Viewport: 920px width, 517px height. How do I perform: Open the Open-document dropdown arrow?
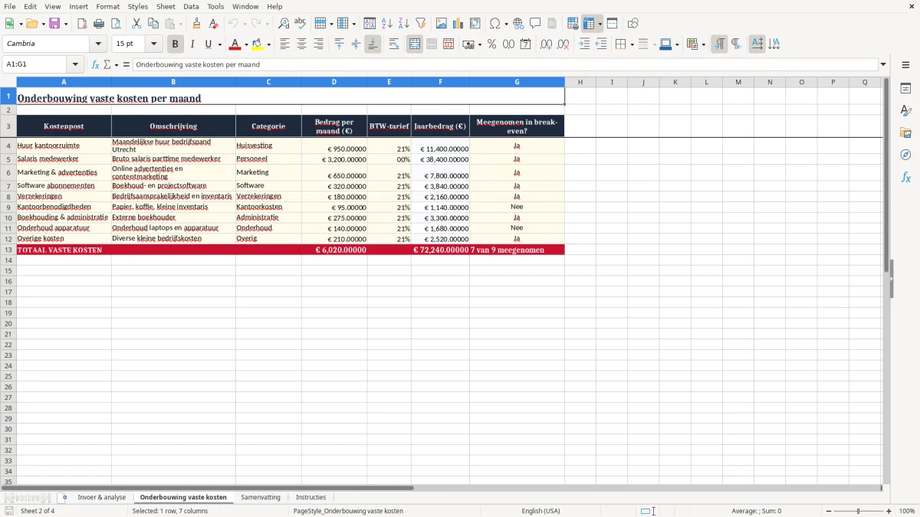pos(43,24)
